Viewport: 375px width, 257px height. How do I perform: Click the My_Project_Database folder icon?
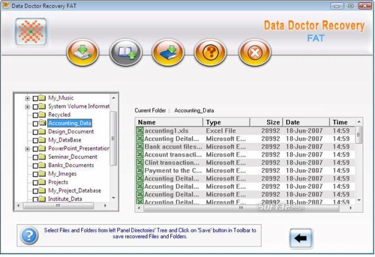42,191
